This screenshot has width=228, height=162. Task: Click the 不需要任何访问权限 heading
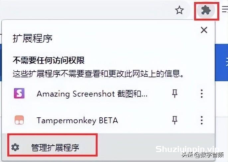tap(49, 60)
